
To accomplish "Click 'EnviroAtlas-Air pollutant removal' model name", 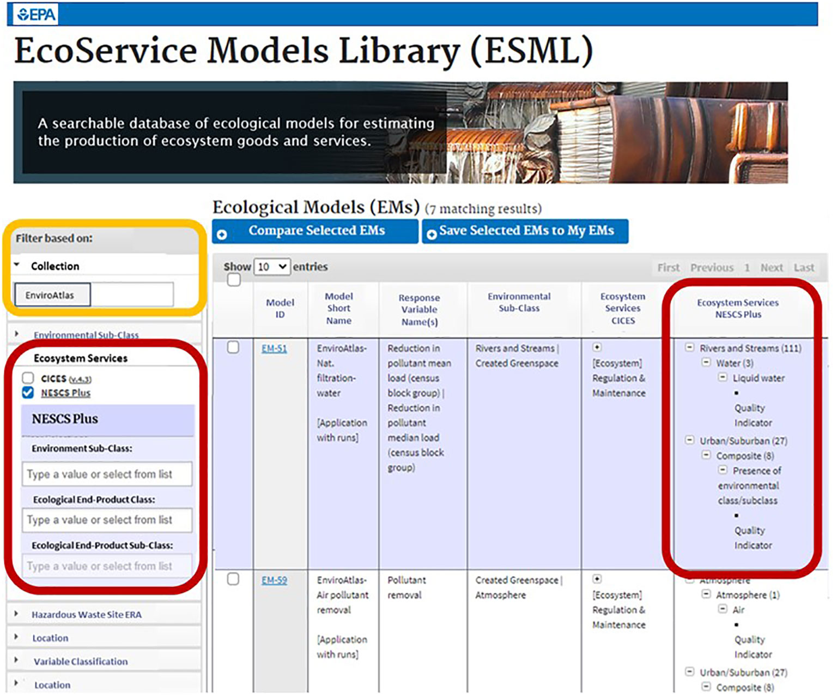I will pos(343,594).
